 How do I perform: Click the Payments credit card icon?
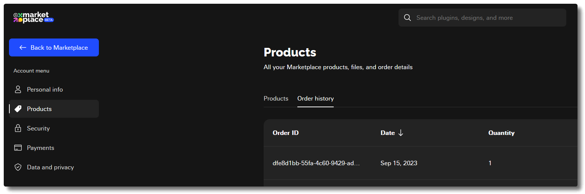click(x=18, y=148)
